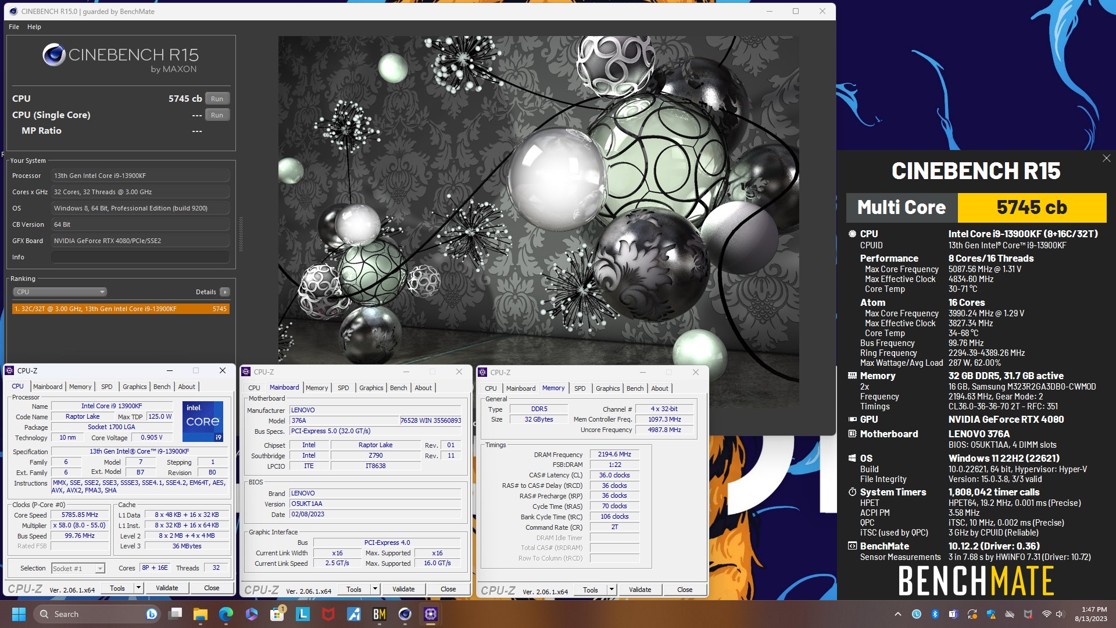1116x628 pixels.
Task: Open About tab in left CPU-Z window
Action: 187,387
